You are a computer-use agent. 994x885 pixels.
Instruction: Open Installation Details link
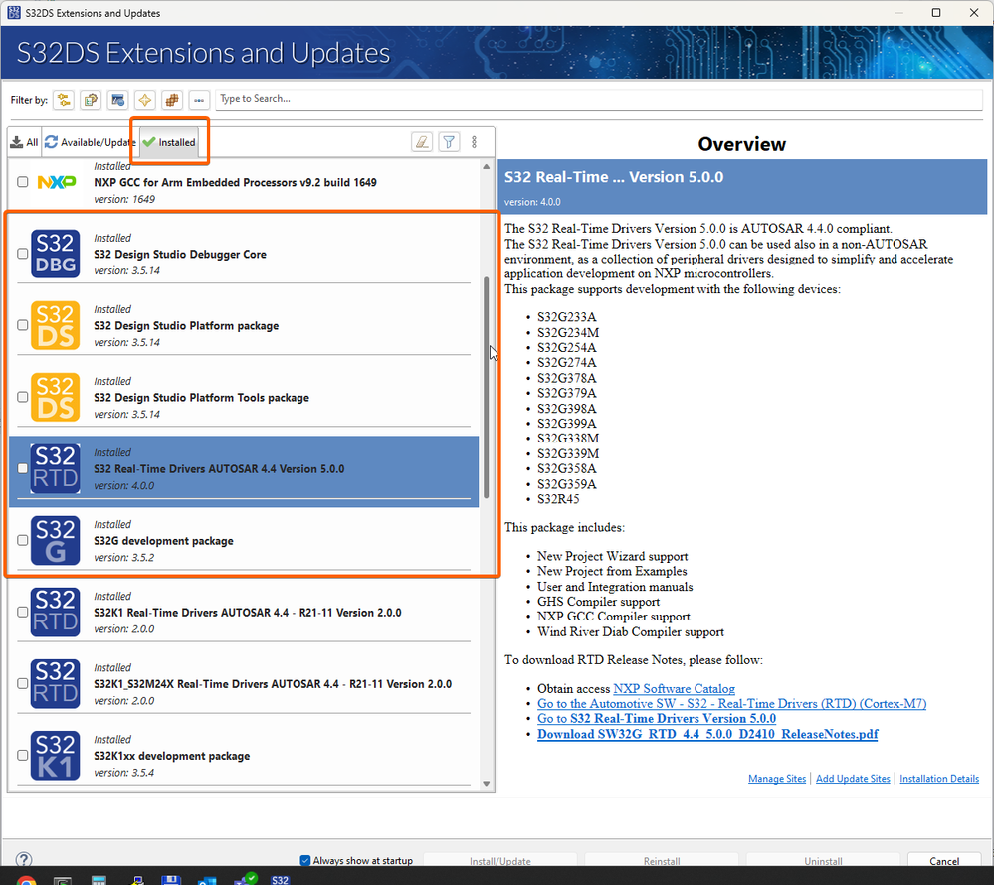tap(939, 778)
